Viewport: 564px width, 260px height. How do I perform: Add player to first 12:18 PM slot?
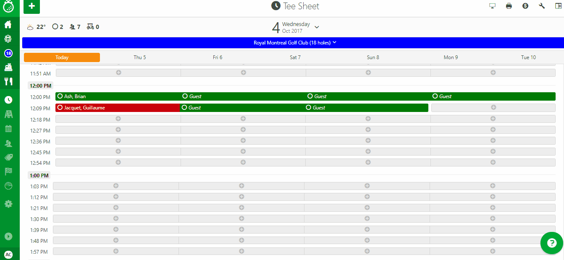click(x=118, y=119)
